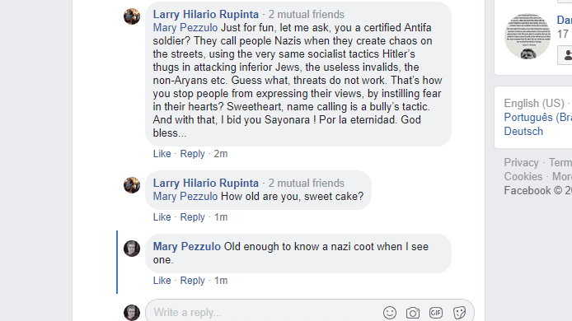Like the 'How old are you' comment
The image size is (572, 321).
pos(162,217)
